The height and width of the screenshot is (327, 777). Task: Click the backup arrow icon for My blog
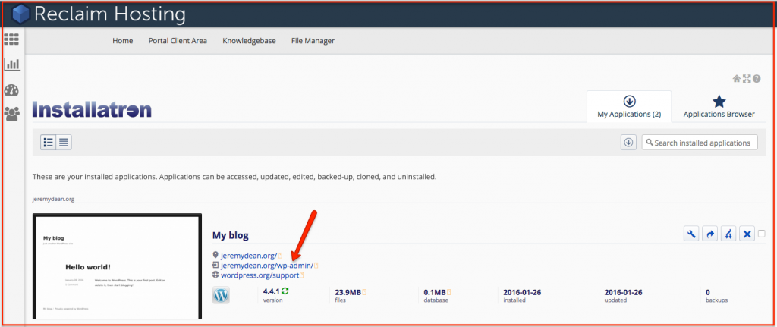710,234
